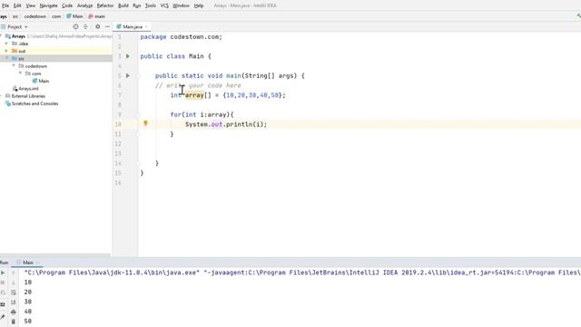Open the Run menu
Image resolution: width=581 pixels, height=327 pixels.
tap(137, 5)
